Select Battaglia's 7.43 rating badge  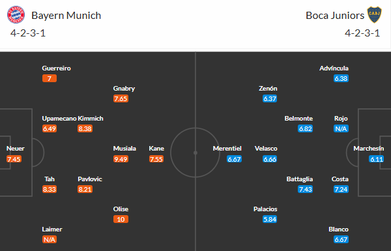tap(305, 189)
